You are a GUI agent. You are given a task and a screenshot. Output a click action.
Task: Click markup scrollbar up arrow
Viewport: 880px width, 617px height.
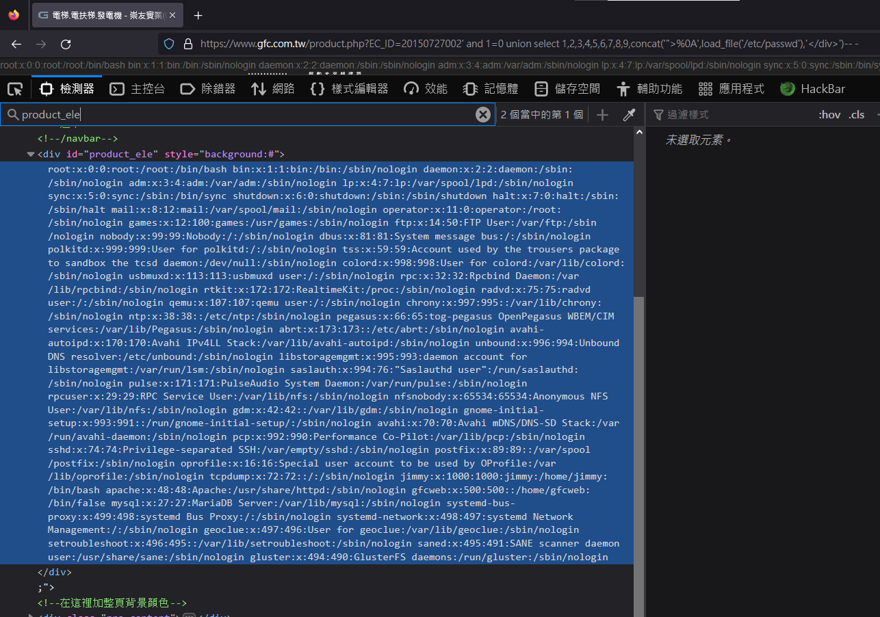point(639,132)
